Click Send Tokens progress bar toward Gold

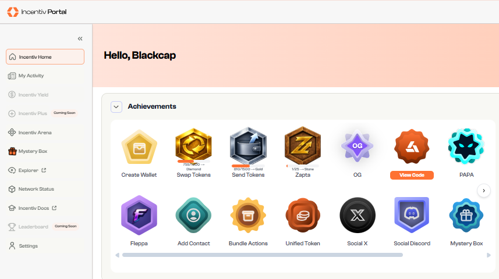(x=248, y=166)
